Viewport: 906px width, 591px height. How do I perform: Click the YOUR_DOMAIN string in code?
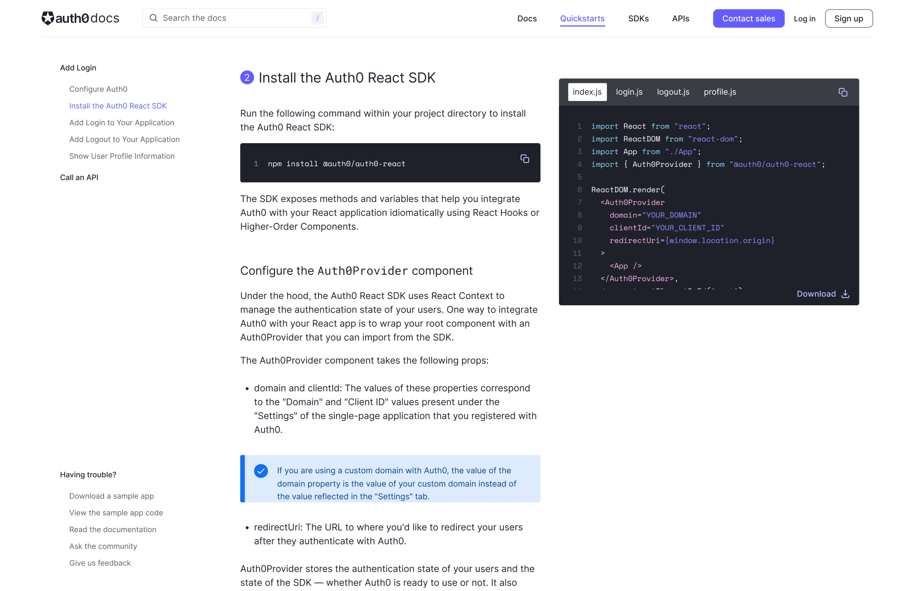(x=671, y=215)
